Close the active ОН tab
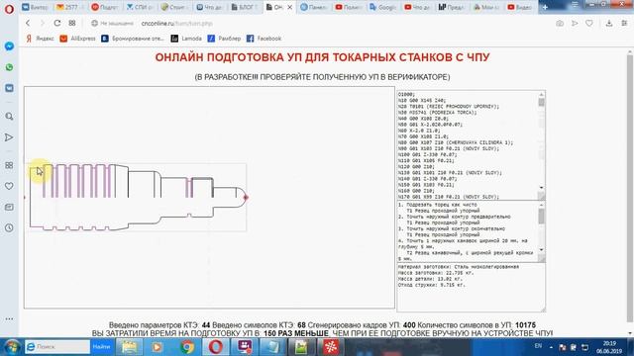Screen dimensions: 634x356 click(290, 7)
